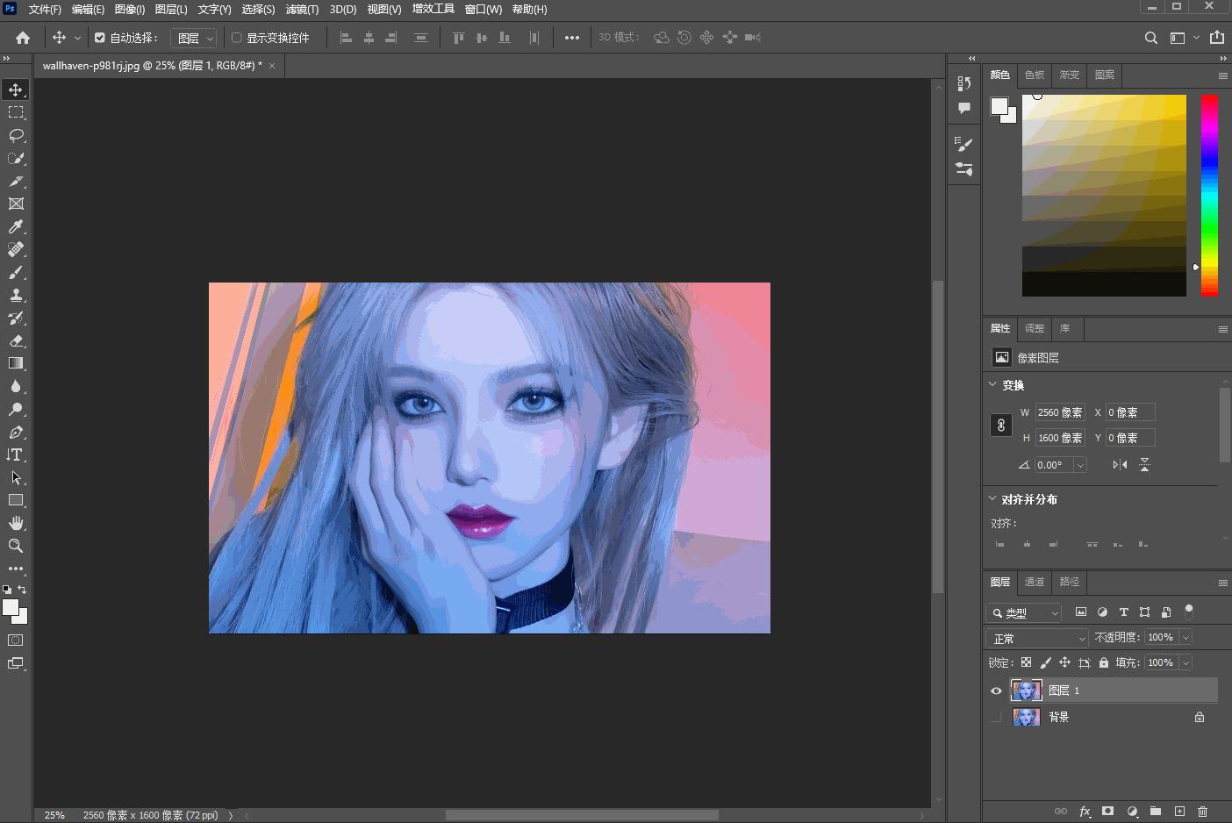Image resolution: width=1232 pixels, height=823 pixels.
Task: Hide 图层 1 using eye icon
Action: (996, 691)
